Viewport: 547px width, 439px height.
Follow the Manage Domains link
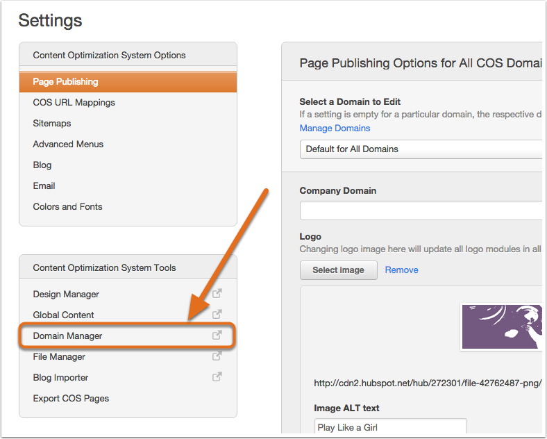[335, 128]
